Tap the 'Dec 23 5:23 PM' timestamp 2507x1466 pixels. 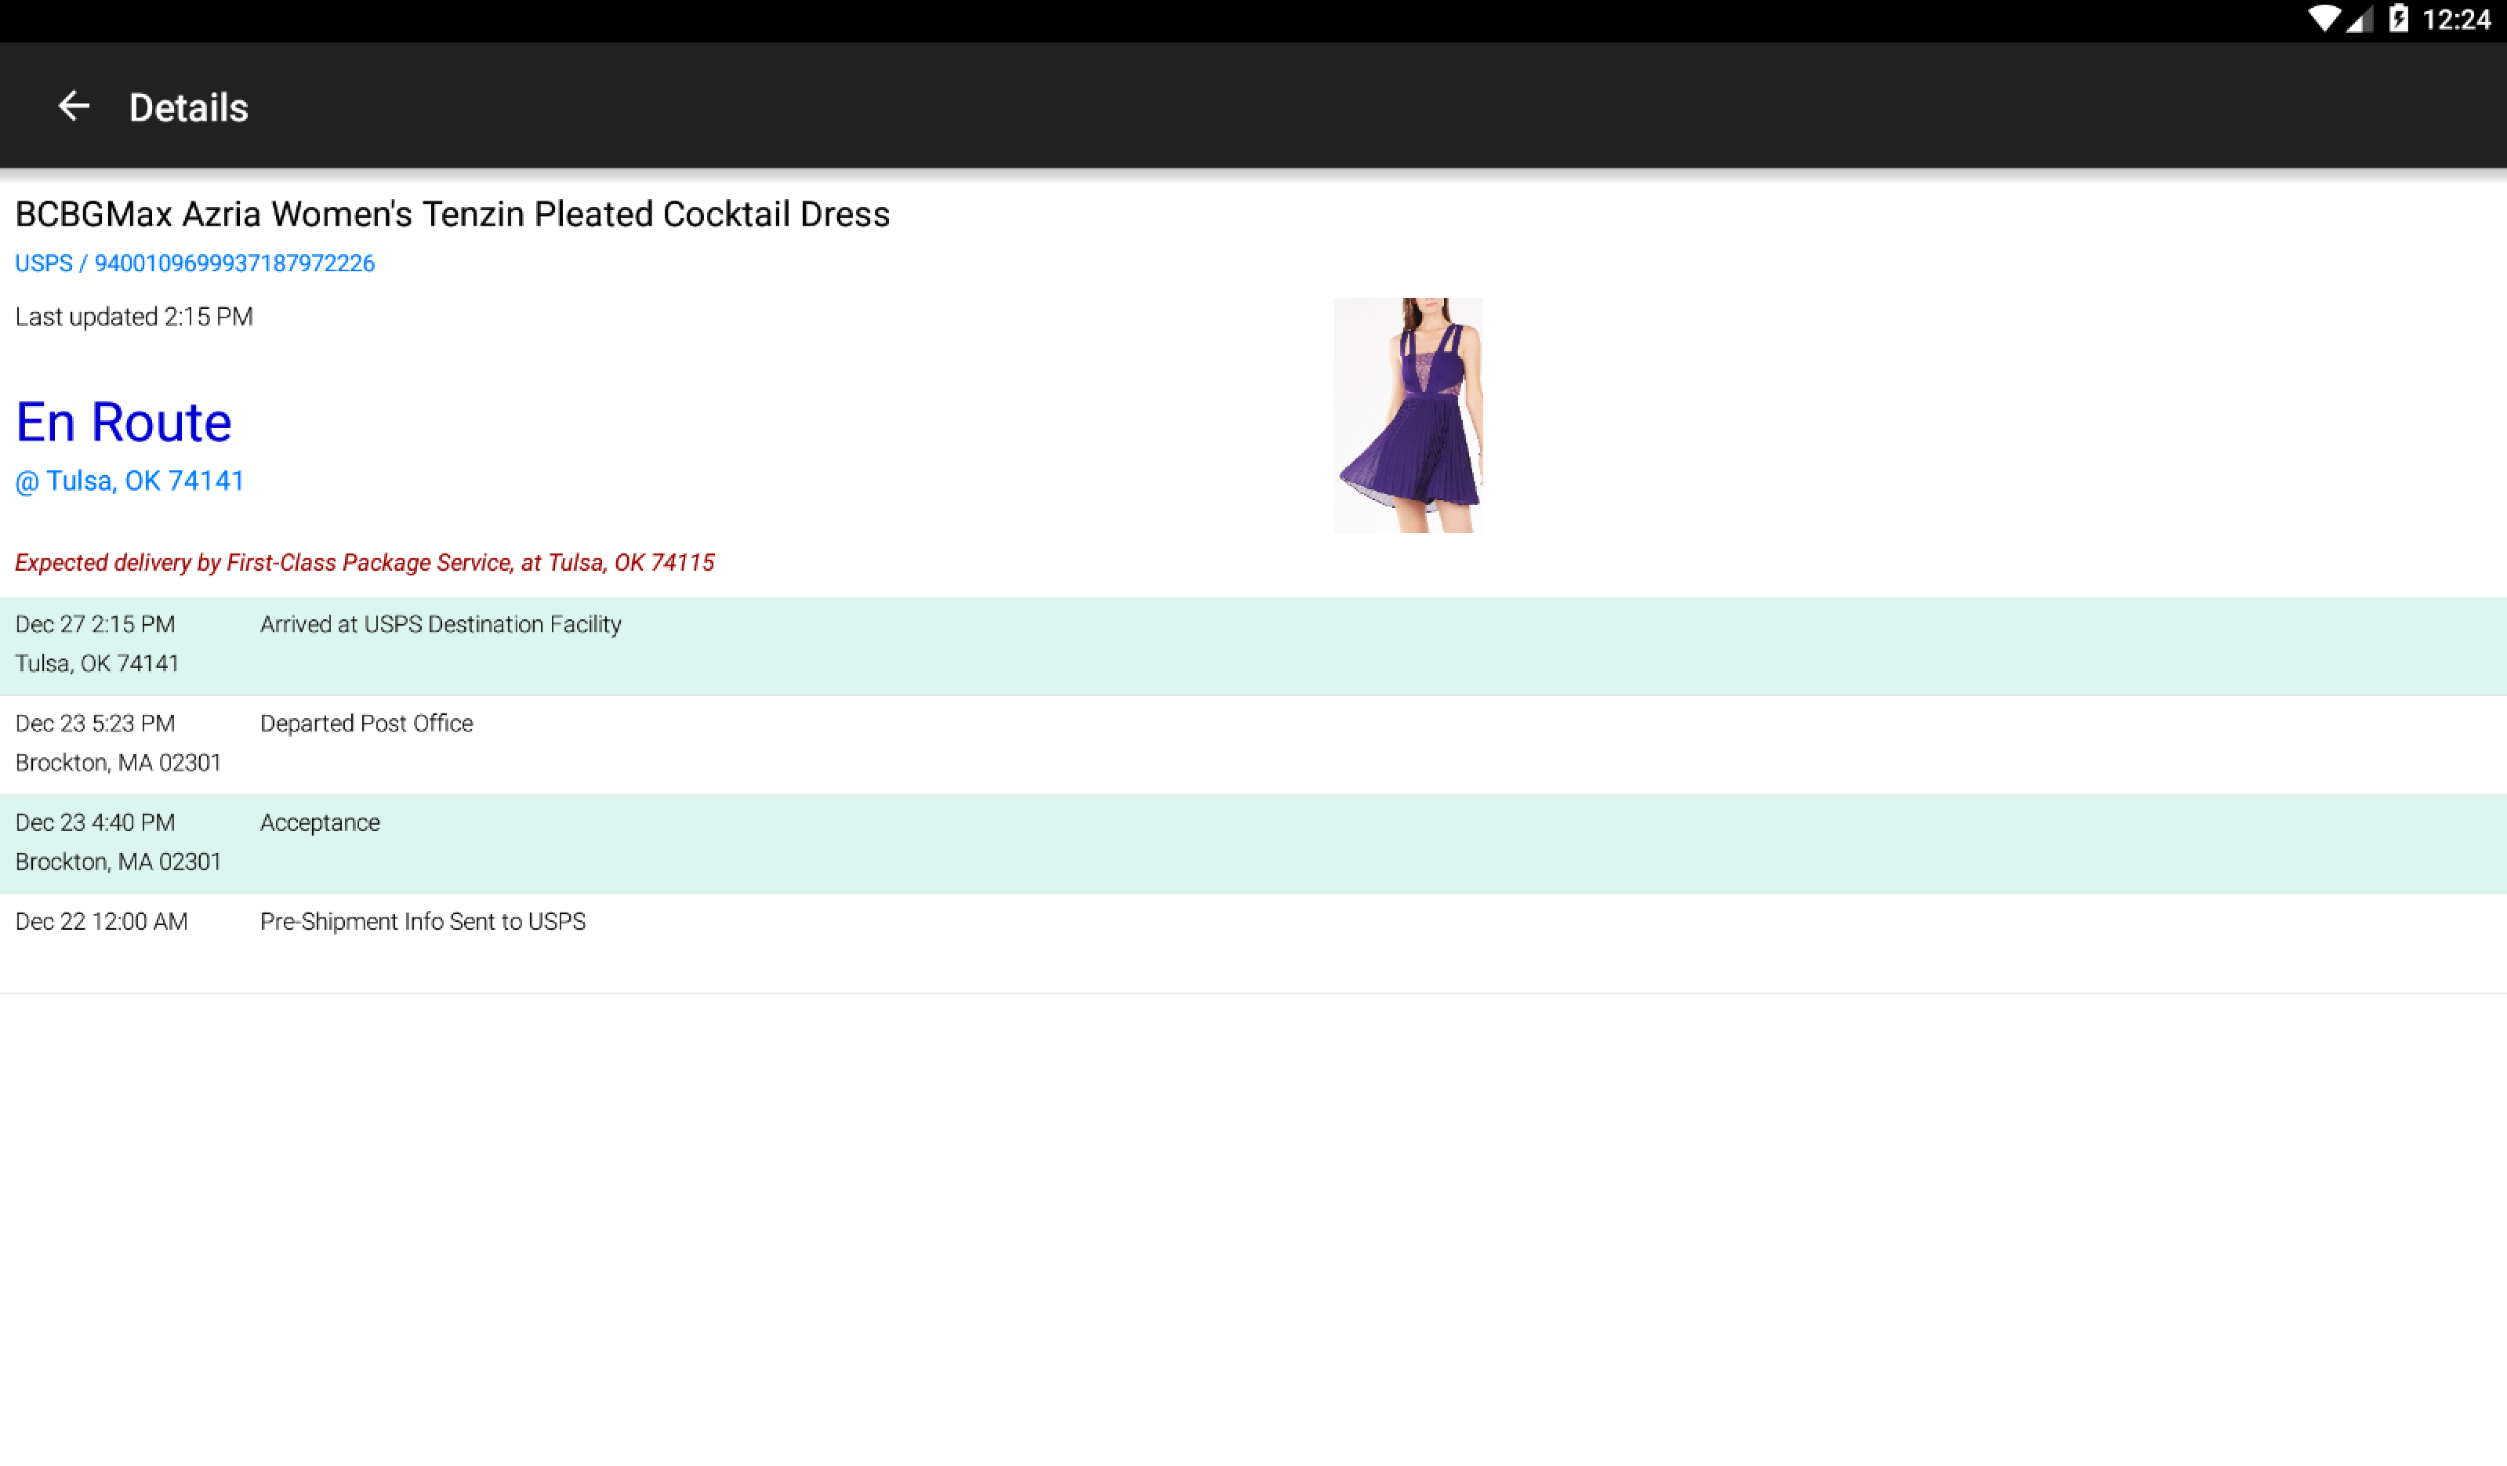(x=96, y=724)
